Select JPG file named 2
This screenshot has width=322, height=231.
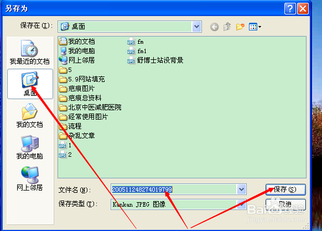pos(65,155)
